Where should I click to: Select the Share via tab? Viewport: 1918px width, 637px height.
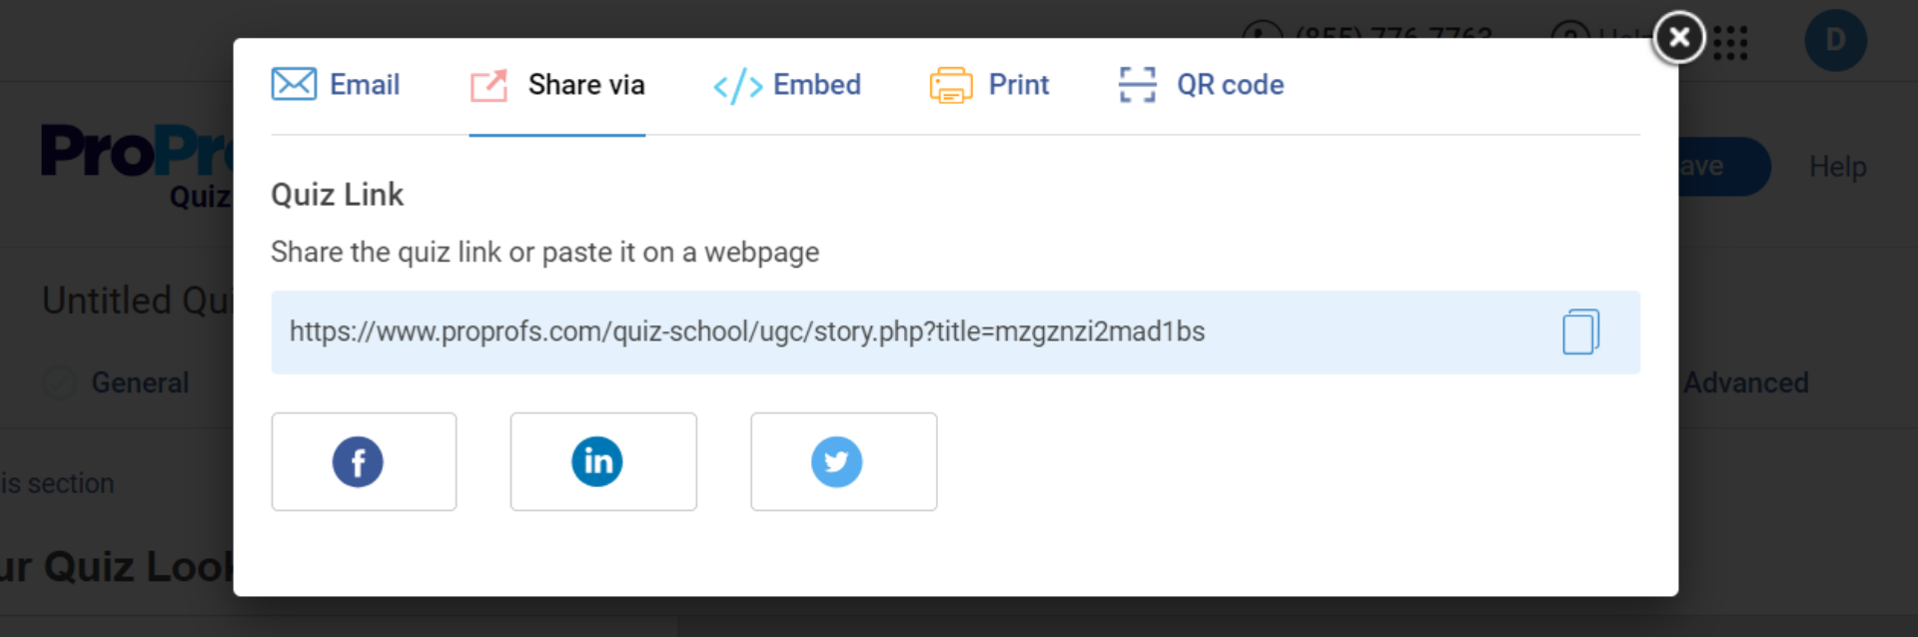[x=557, y=86]
